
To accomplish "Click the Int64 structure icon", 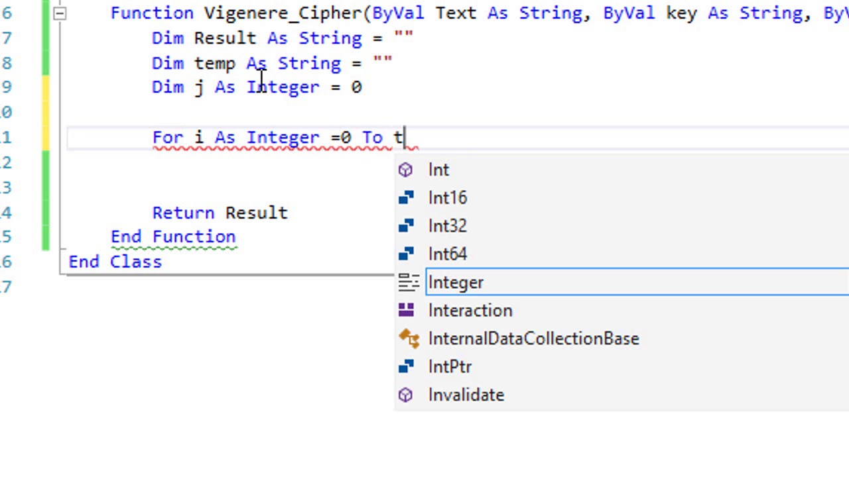I will click(406, 254).
